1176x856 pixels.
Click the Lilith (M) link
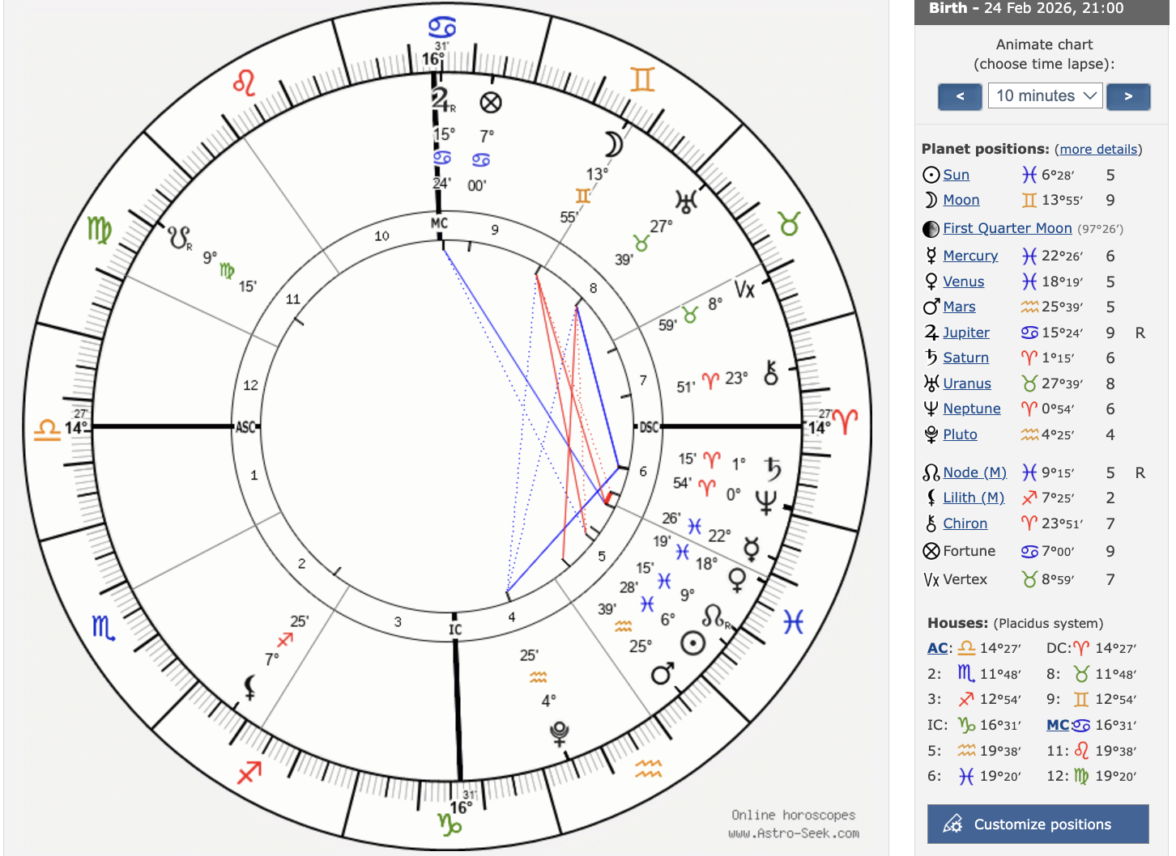973,498
